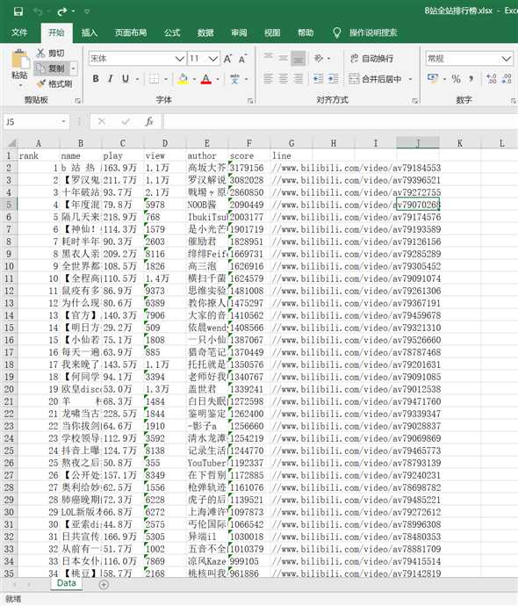
Task: Toggle Italic formatting
Action: pos(111,79)
